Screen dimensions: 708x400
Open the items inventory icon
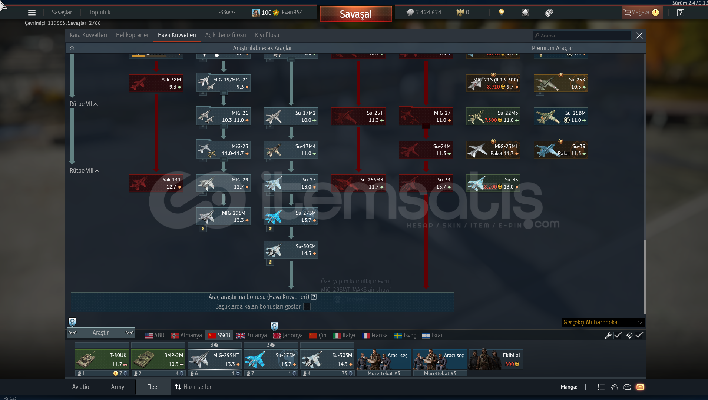(x=549, y=13)
